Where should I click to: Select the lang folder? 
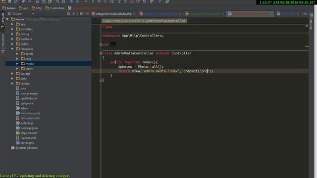[x=28, y=59]
